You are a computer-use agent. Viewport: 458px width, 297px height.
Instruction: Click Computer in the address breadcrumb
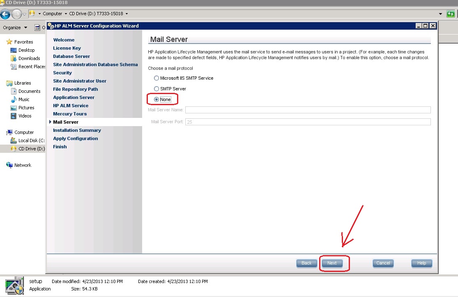click(x=52, y=14)
